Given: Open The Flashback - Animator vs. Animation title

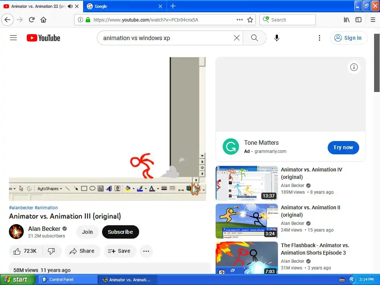Looking at the screenshot, I should 315,249.
